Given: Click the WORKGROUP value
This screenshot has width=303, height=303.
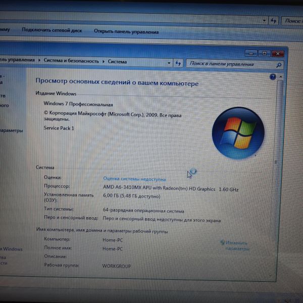Looking at the screenshot, I should pos(117,266).
